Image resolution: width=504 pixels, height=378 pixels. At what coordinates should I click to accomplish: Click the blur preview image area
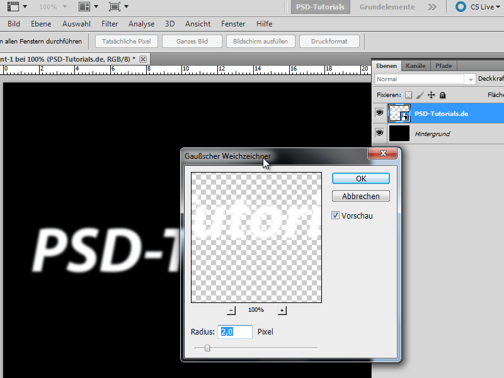256,238
